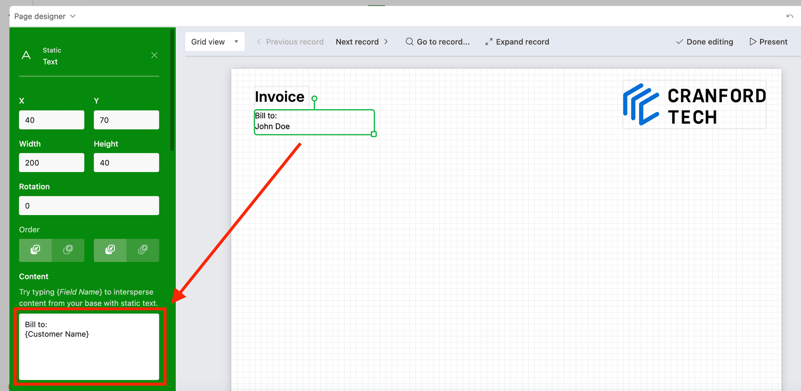Screen dimensions: 801x391
Task: Click the Done editing button
Action: coord(709,42)
